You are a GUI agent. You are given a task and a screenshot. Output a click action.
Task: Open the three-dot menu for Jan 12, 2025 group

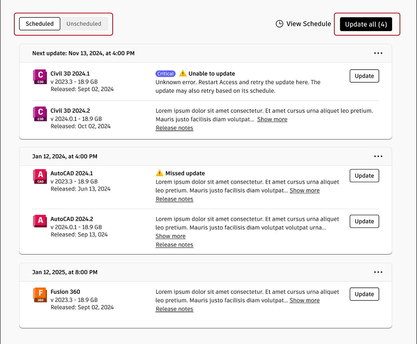(x=378, y=272)
